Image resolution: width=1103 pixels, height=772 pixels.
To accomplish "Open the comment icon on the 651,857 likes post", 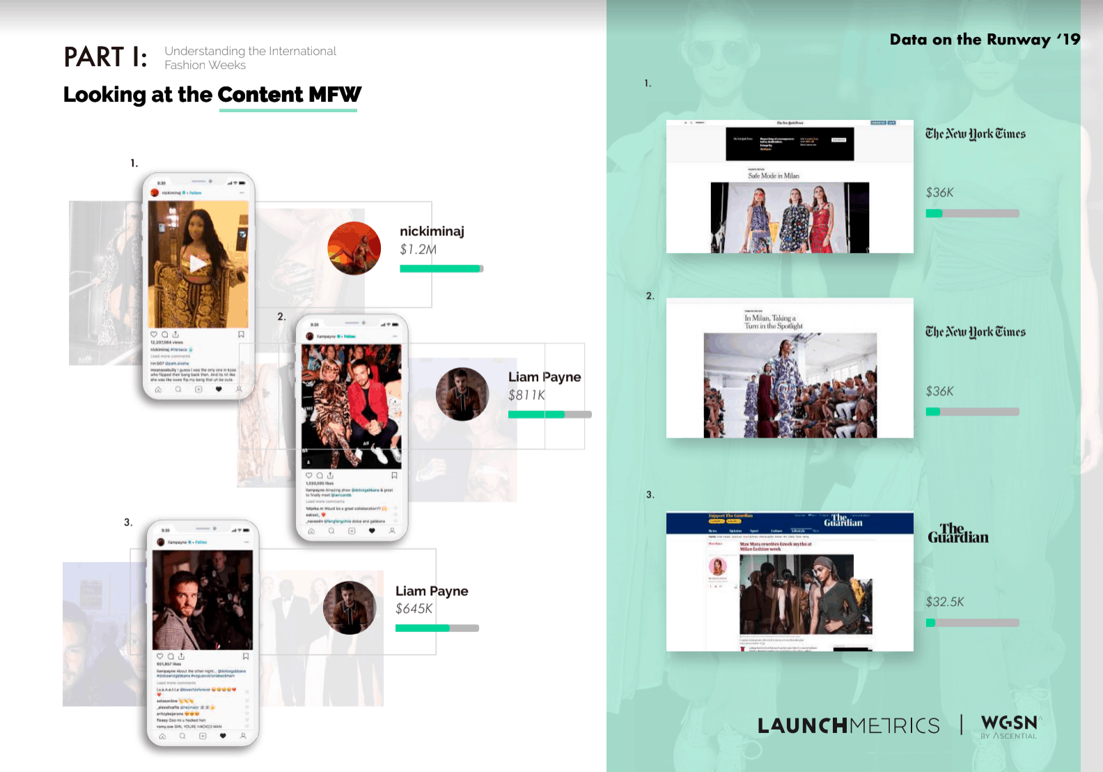I will [171, 656].
